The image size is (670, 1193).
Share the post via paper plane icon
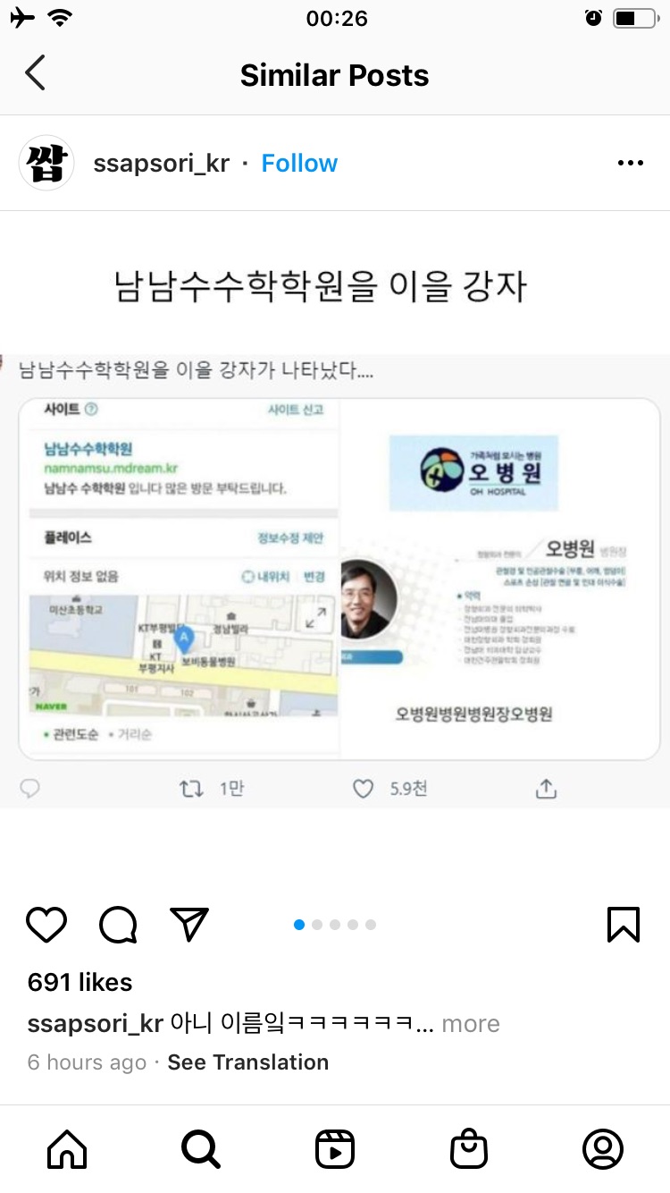(188, 925)
